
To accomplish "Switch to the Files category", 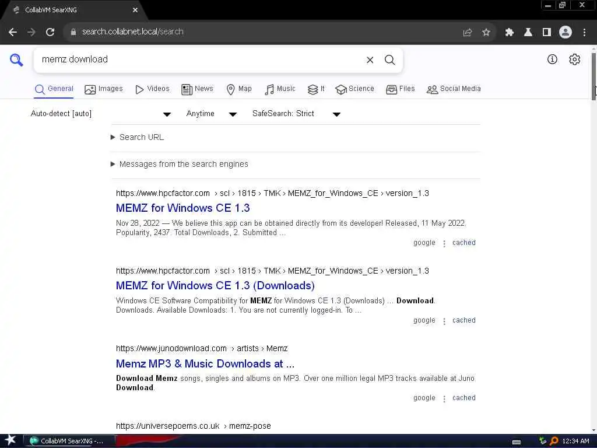I will point(400,89).
